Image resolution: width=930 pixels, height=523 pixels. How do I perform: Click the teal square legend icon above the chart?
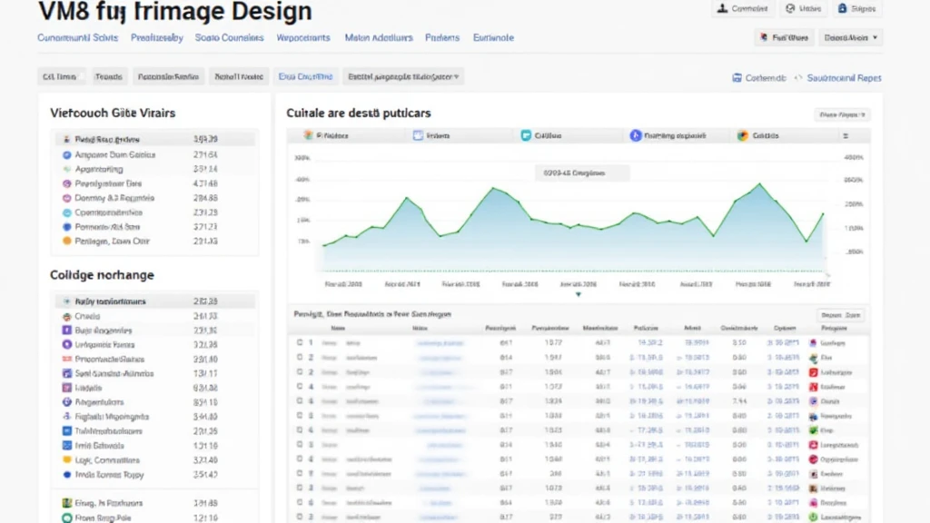(x=526, y=135)
